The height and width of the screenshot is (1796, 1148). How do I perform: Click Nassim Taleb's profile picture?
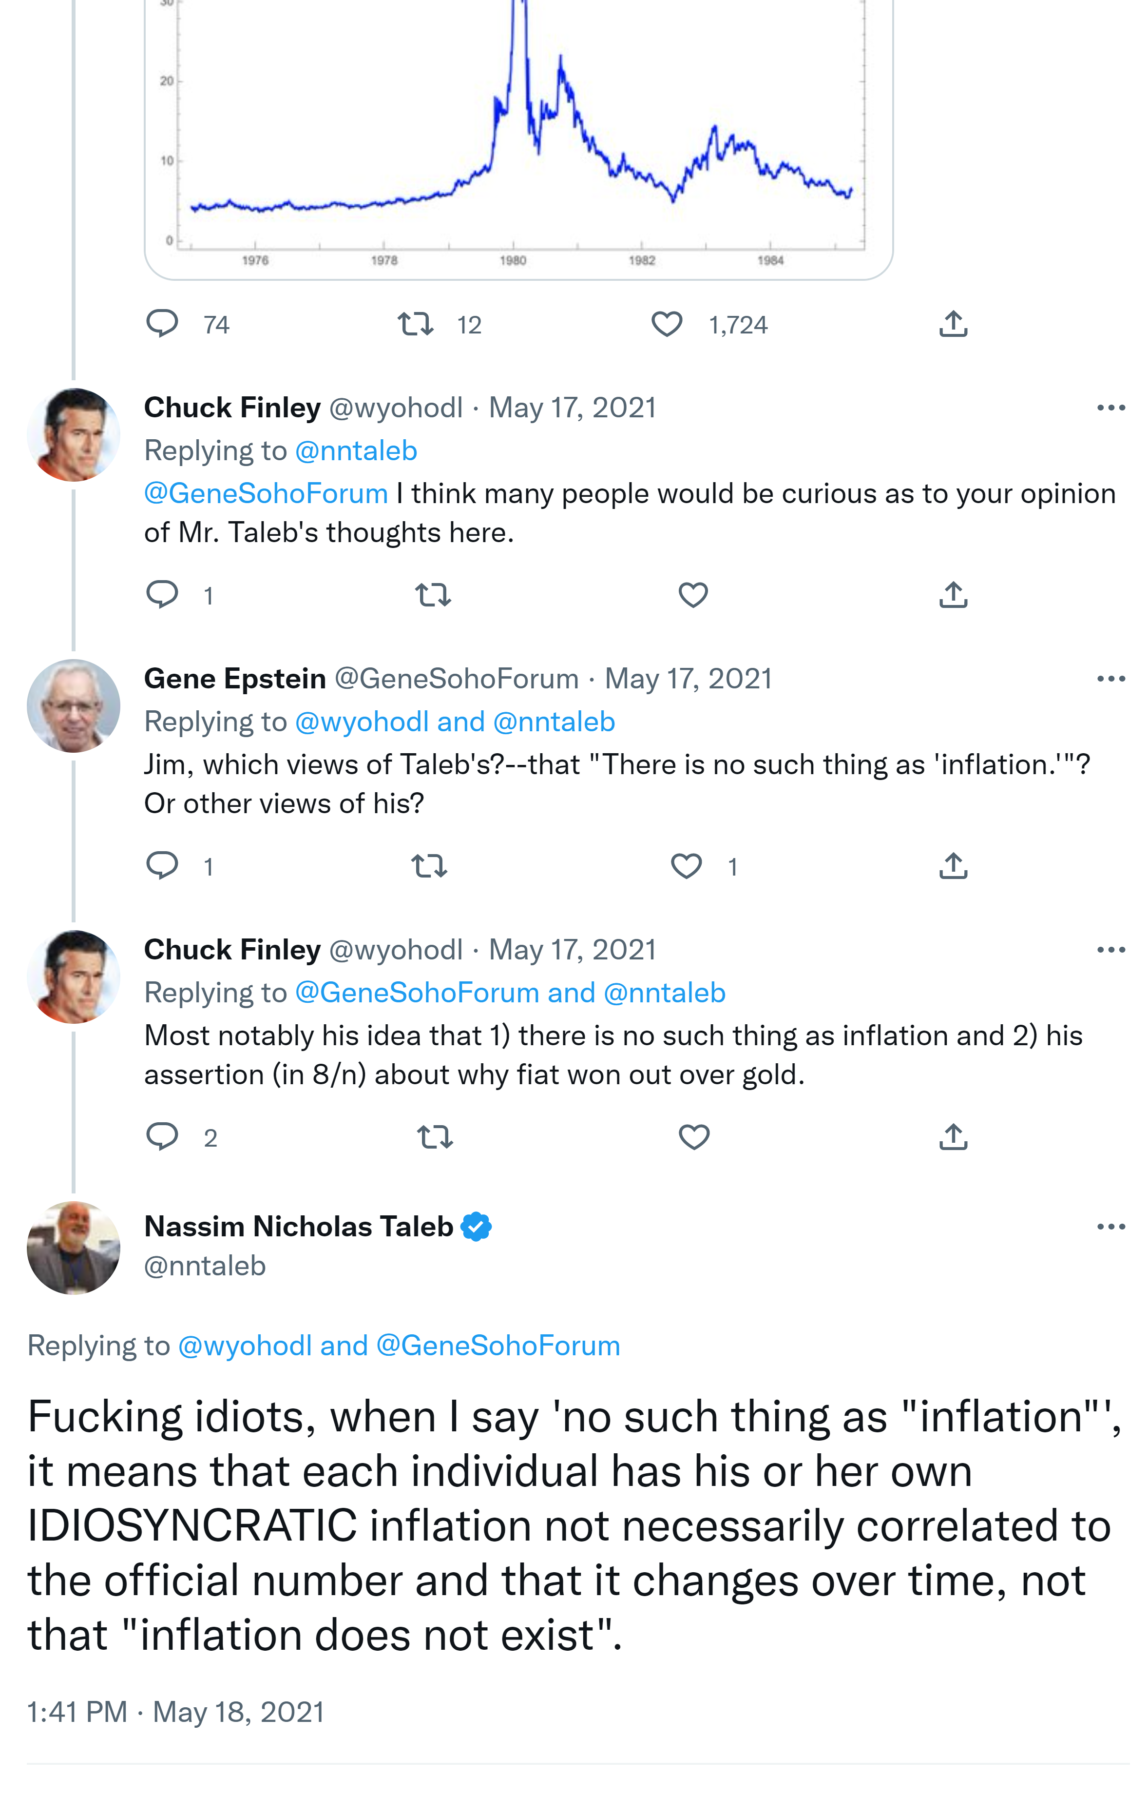click(x=73, y=1248)
